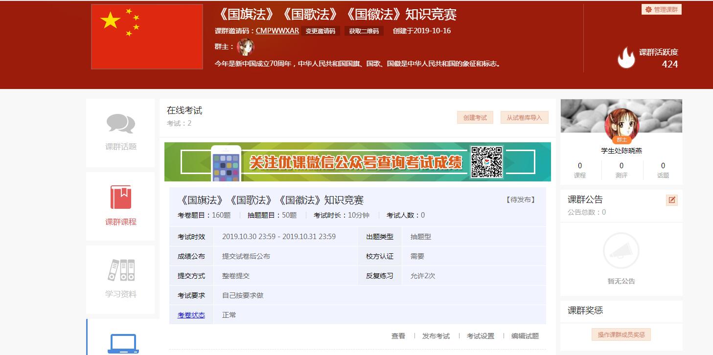This screenshot has width=713, height=355.
Task: Click the QR code in the banner
Action: pyautogui.click(x=486, y=162)
